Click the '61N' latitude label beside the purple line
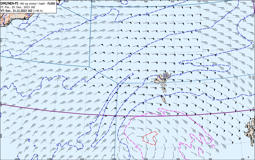 click(253, 109)
